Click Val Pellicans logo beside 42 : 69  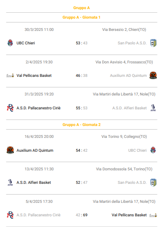pyautogui.click(x=153, y=215)
